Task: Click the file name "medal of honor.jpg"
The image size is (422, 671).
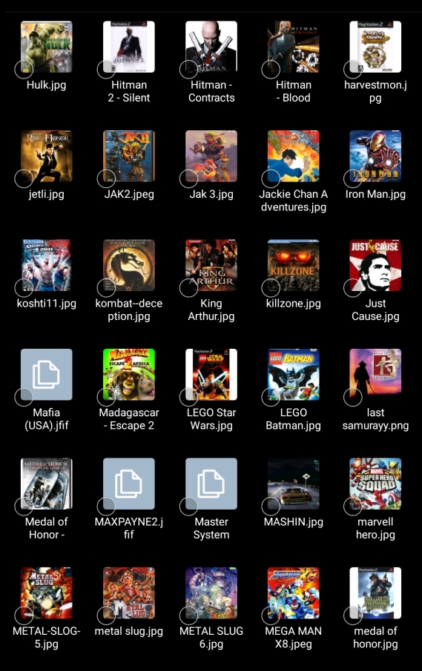Action: tap(375, 637)
